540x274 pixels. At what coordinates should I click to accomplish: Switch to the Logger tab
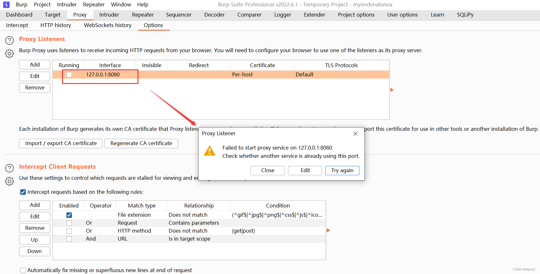click(x=283, y=15)
